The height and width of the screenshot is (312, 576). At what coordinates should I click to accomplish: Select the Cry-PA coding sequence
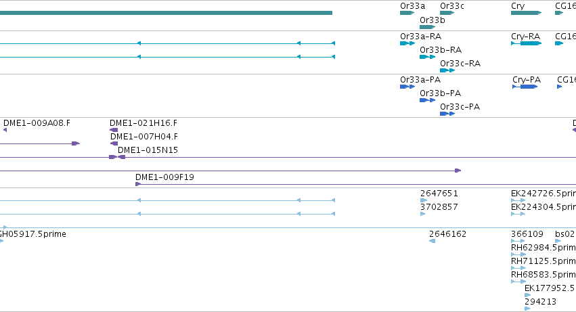point(525,87)
